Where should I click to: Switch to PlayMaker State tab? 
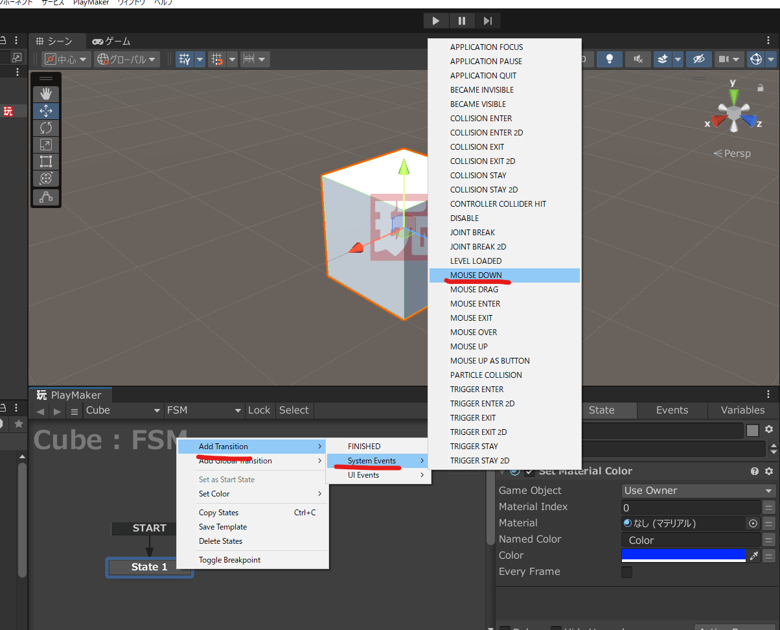pyautogui.click(x=601, y=410)
